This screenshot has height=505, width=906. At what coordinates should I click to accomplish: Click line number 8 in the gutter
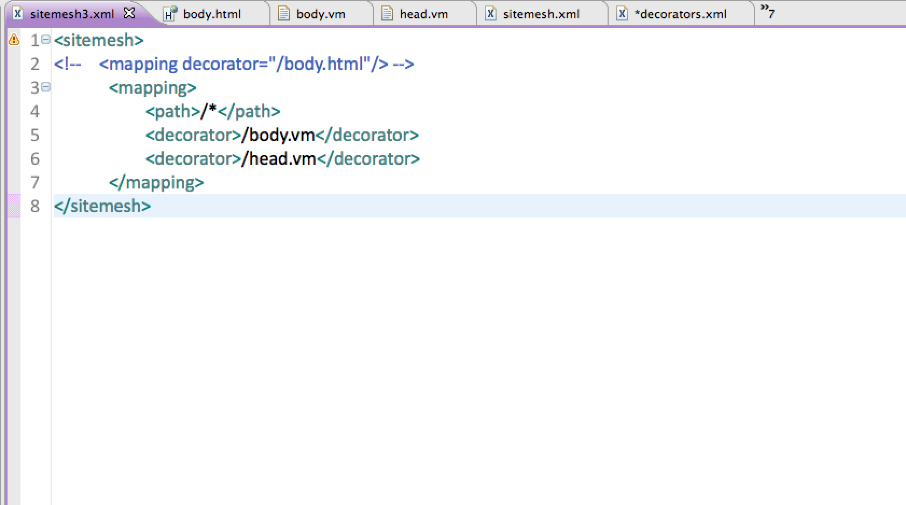[x=35, y=206]
